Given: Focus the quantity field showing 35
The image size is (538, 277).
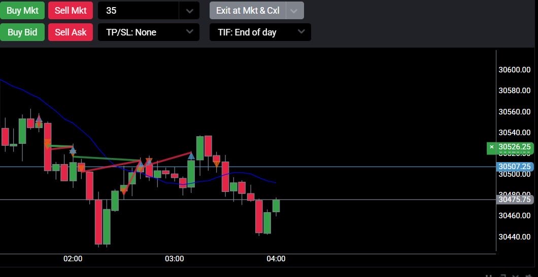Looking at the screenshot, I should [139, 10].
